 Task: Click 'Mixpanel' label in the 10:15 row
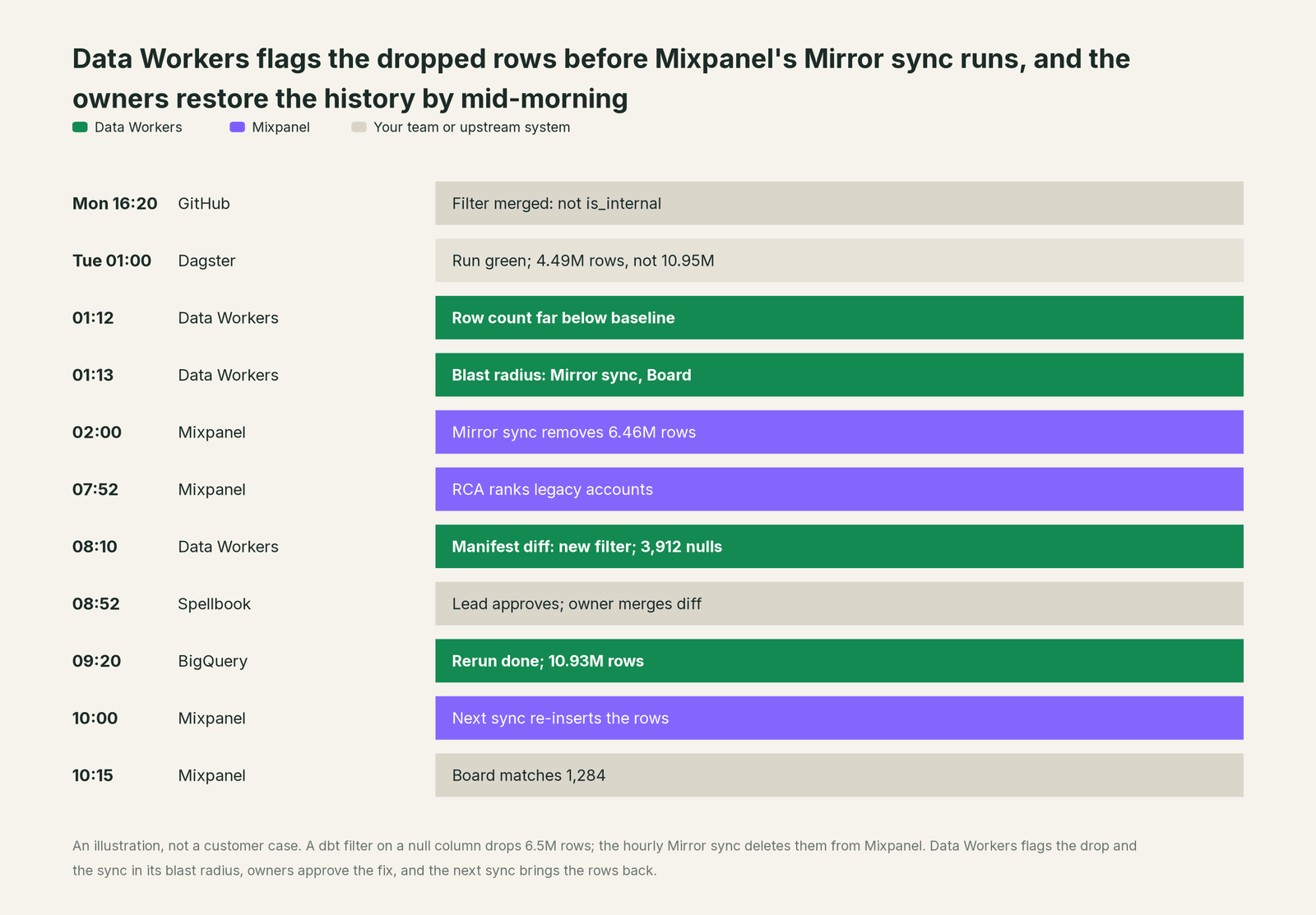click(x=211, y=775)
